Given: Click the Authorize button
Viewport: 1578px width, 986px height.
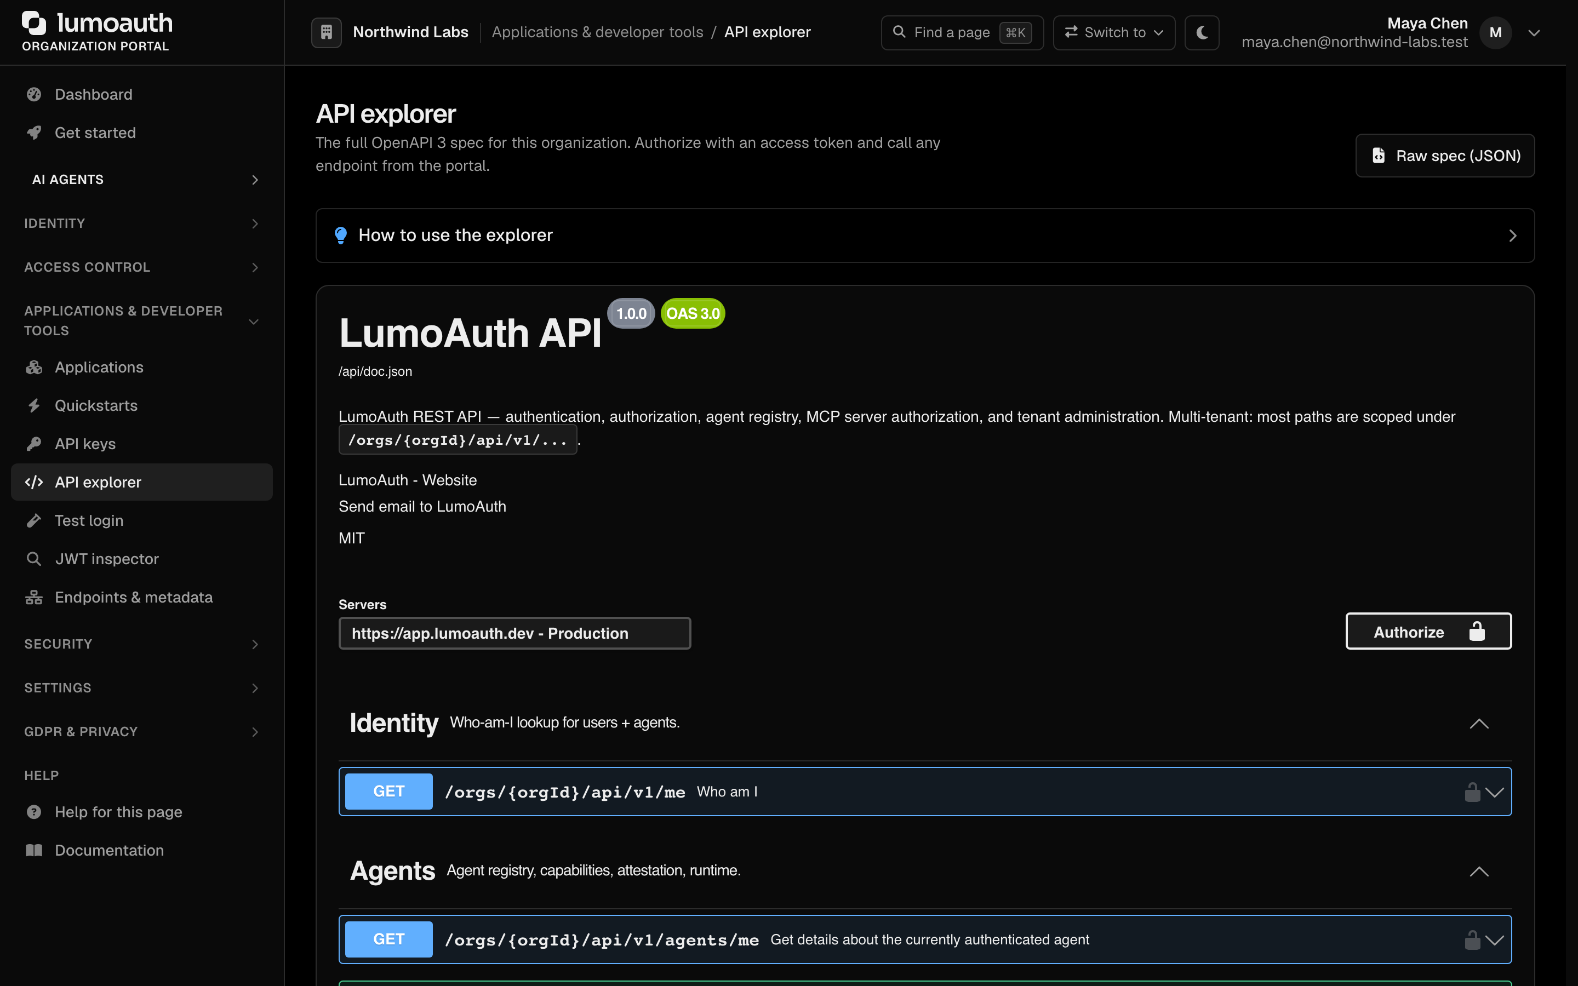Looking at the screenshot, I should 1428,632.
